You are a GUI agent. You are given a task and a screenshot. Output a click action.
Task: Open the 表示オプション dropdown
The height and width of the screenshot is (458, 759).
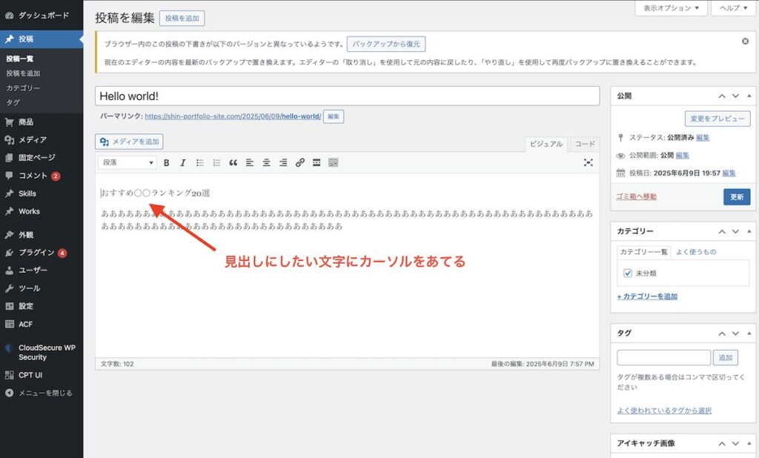click(x=671, y=9)
